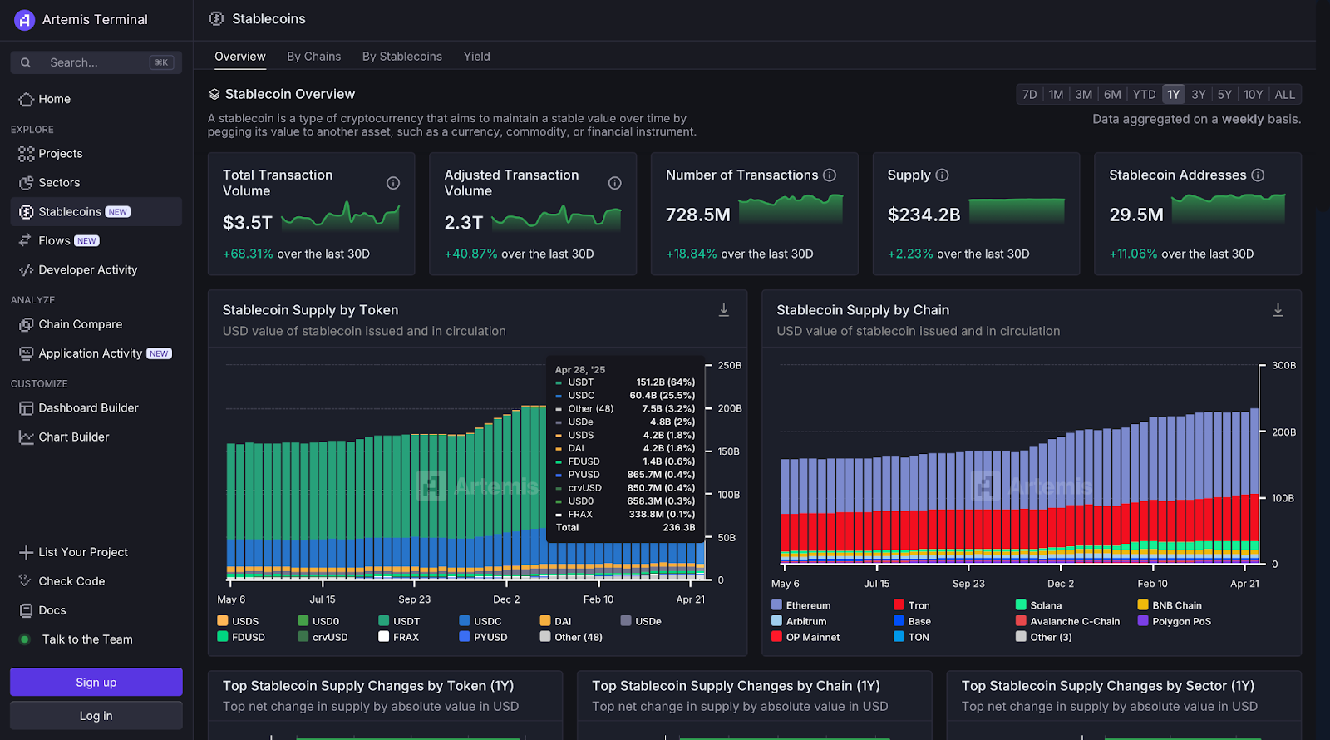Select the 1M time range
1330x740 pixels.
[1056, 95]
